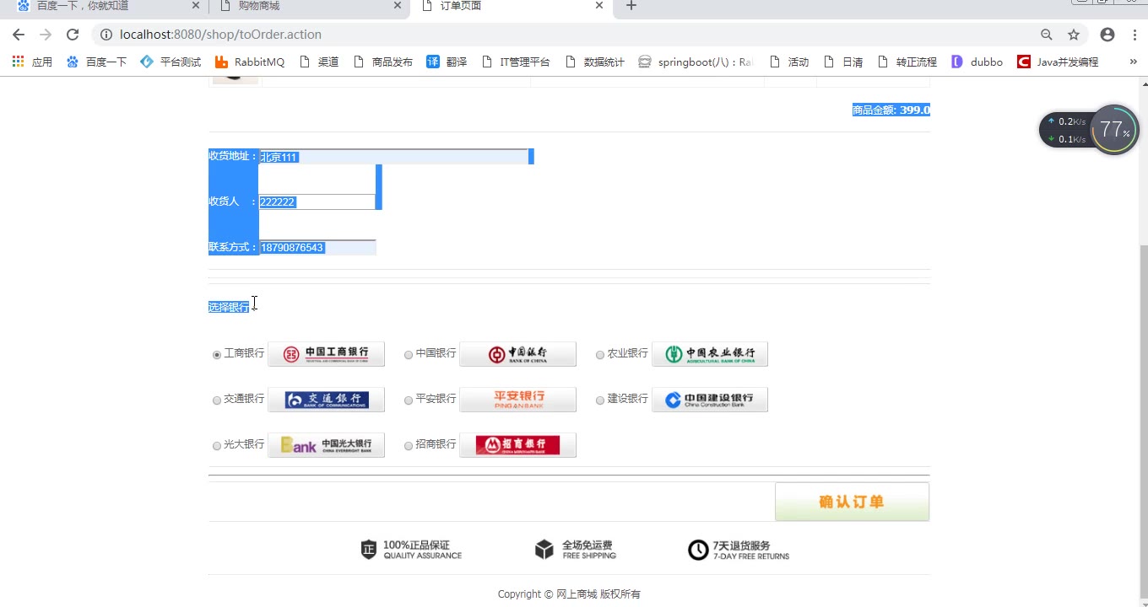This screenshot has width=1148, height=607.
Task: Select the 中国银行 radio button
Action: (x=409, y=355)
